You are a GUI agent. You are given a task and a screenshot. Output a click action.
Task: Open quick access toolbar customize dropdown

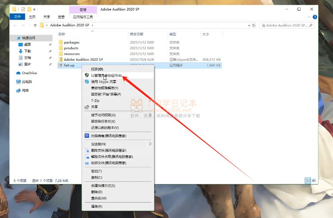(34, 9)
